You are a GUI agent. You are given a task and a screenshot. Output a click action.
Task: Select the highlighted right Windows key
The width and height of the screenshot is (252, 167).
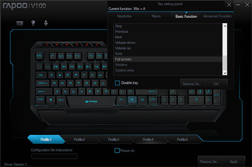(x=132, y=100)
